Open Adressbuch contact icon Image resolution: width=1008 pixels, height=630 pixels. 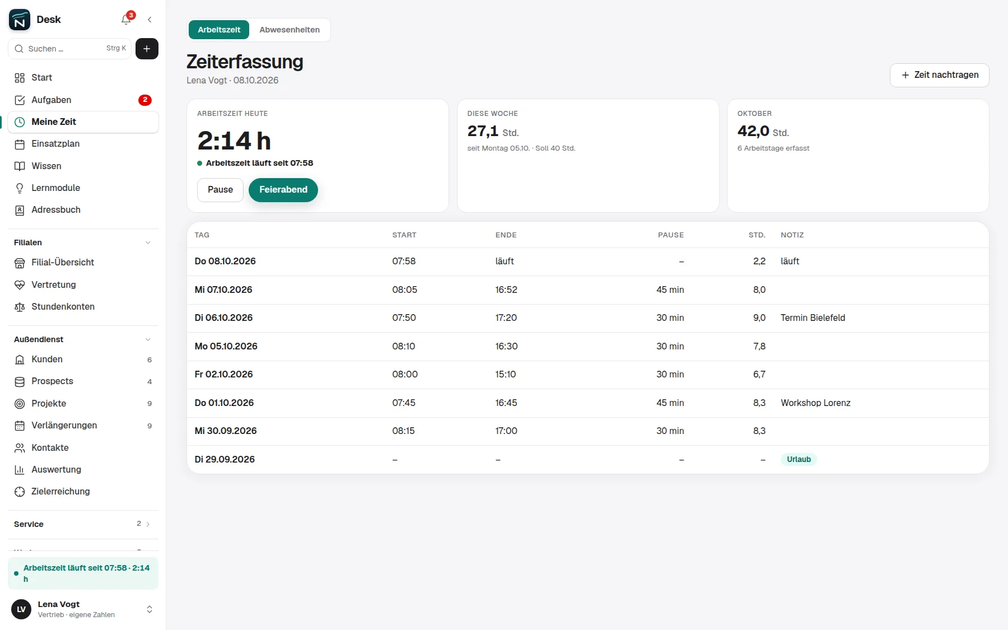[x=20, y=210]
